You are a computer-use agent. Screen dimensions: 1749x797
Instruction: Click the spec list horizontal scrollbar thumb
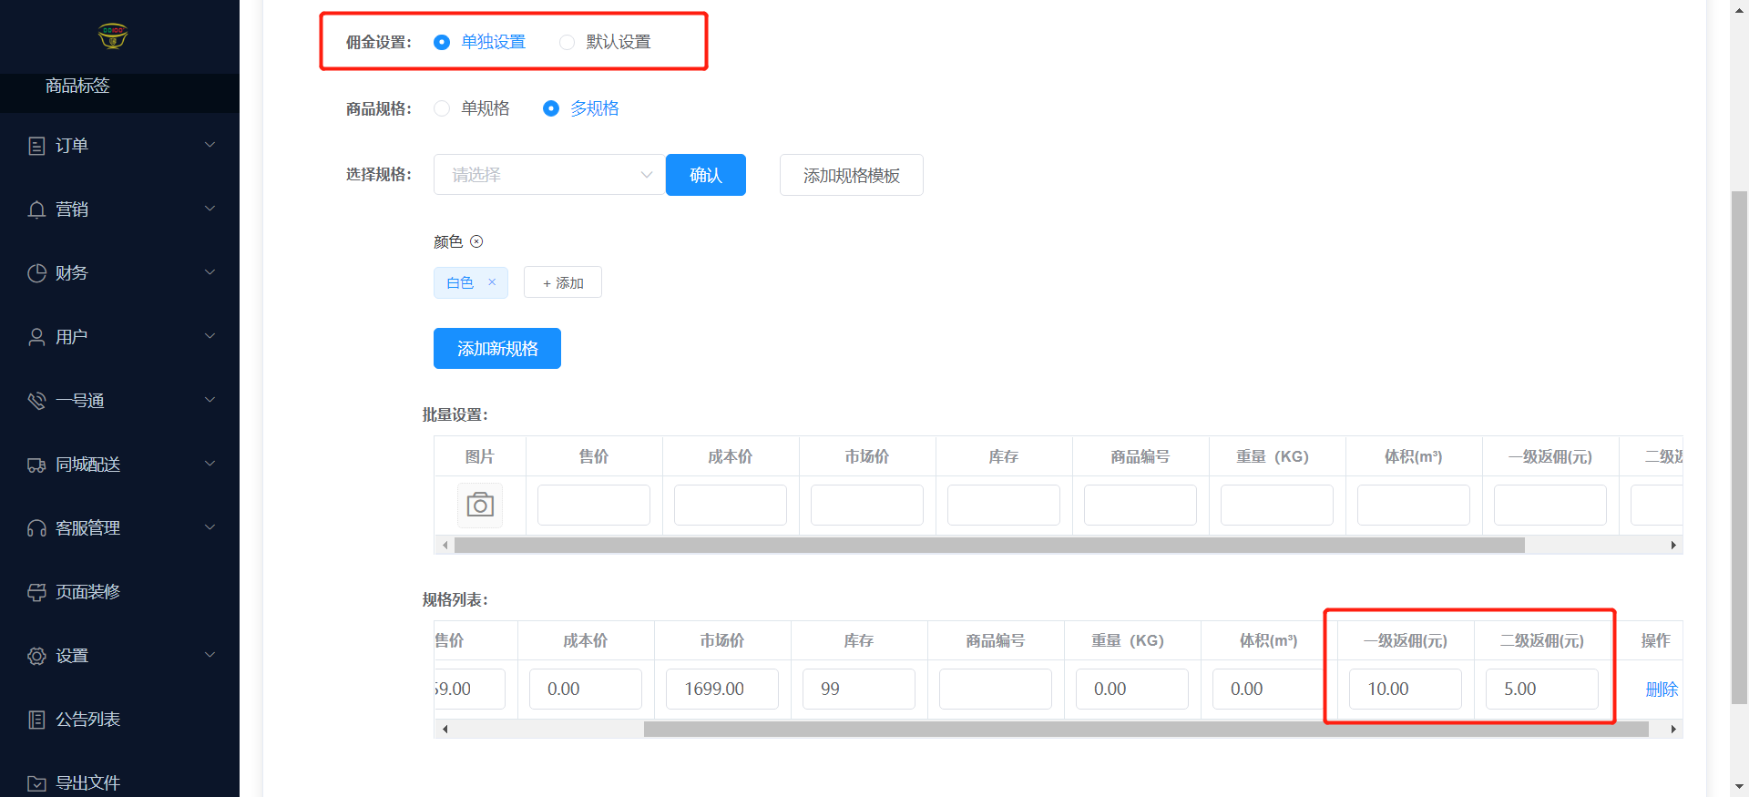(x=1145, y=729)
